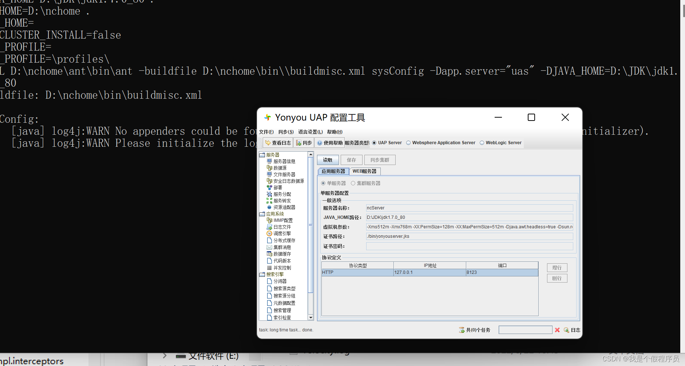The image size is (685, 366).
Task: Click the 同步集群 button
Action: tap(380, 160)
